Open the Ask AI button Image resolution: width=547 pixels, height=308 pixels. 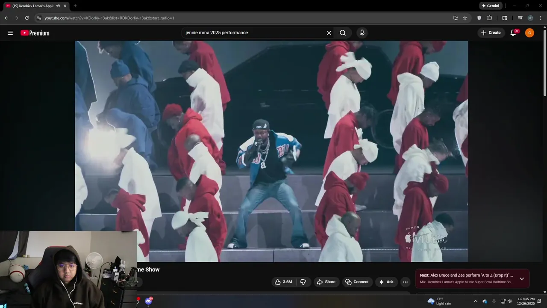click(x=386, y=282)
